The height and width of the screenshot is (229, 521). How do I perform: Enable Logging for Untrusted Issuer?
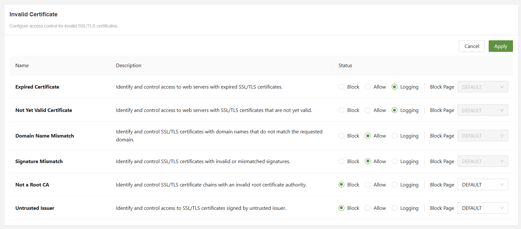pos(395,208)
